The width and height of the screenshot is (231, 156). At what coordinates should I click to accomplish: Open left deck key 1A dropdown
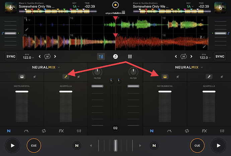point(76,6)
